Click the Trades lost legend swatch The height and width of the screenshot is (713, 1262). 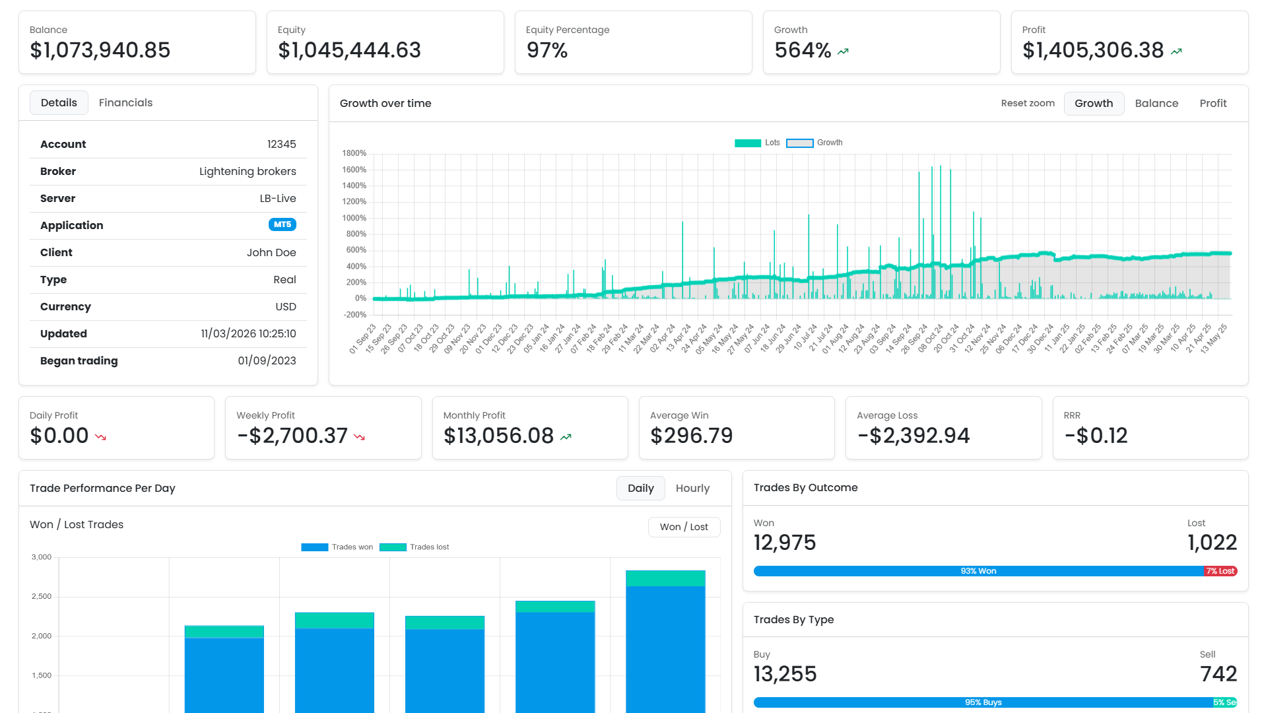(x=393, y=547)
